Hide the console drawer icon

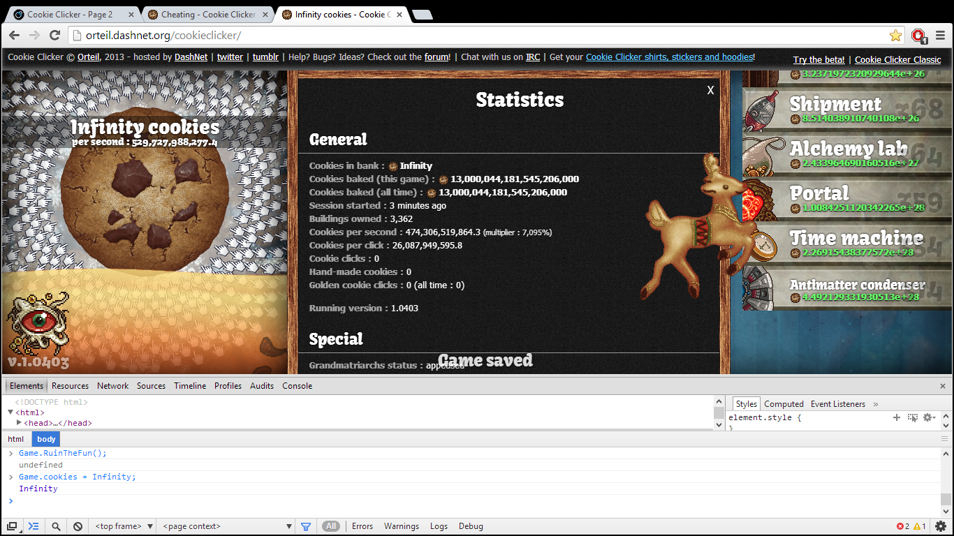tap(33, 526)
